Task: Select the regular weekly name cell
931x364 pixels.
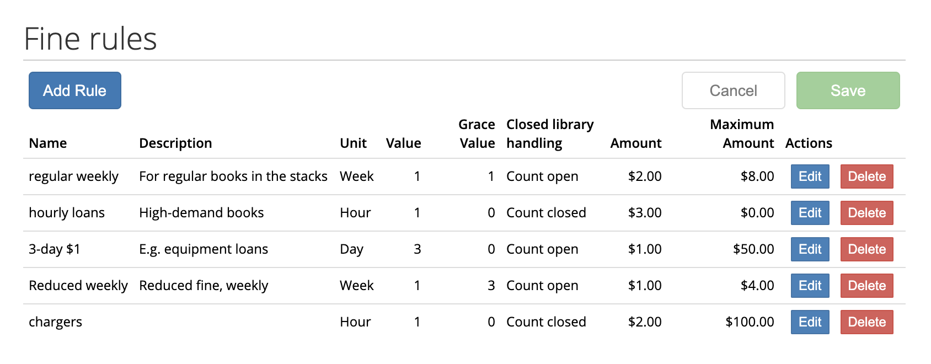Action: [x=73, y=176]
